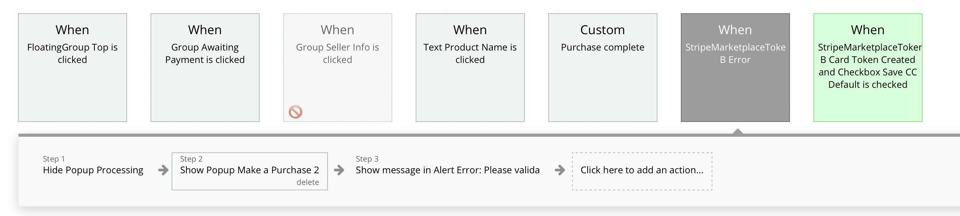The height and width of the screenshot is (216, 960).
Task: Select the Group Awaiting Payment is clicked event
Action: point(205,68)
